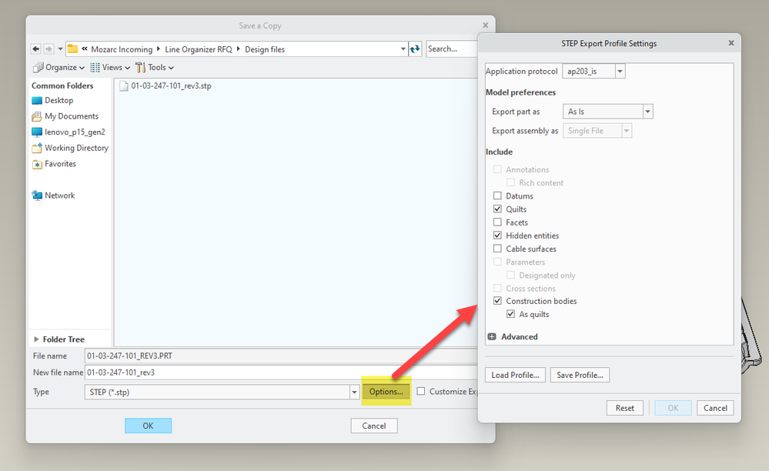
Task: Select Mozarc Incoming in the breadcrumb path
Action: 122,49
